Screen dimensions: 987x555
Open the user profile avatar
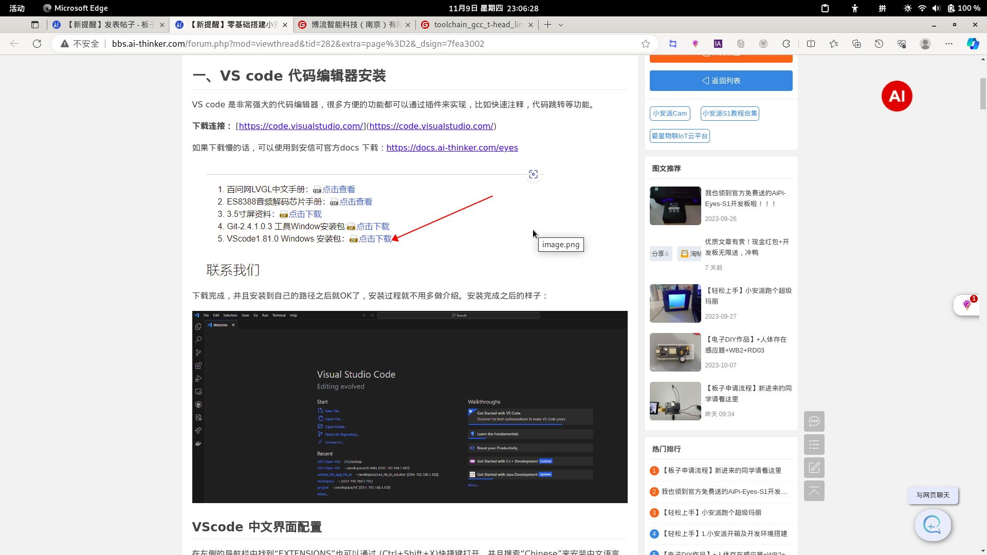[x=925, y=44]
